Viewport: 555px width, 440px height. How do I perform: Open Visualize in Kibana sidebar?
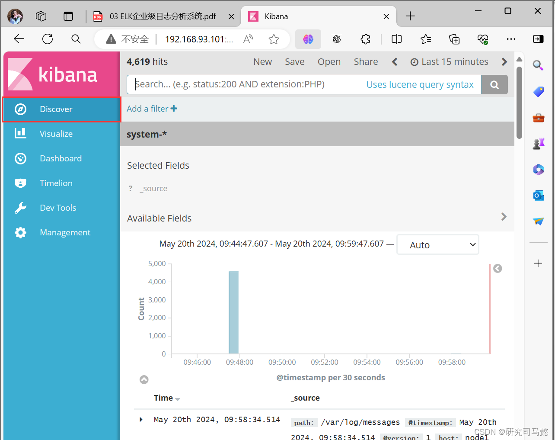(x=62, y=134)
